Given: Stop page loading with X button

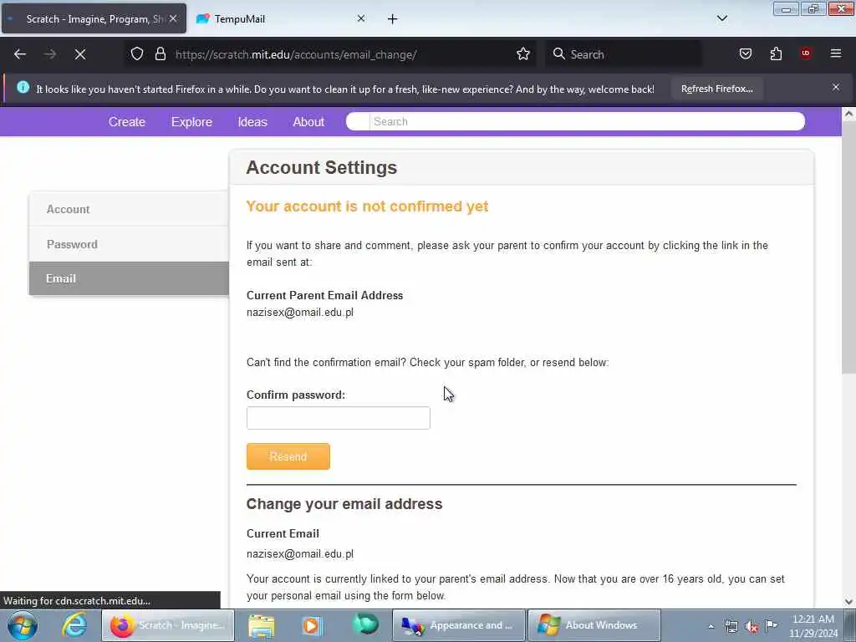Looking at the screenshot, I should click(80, 54).
